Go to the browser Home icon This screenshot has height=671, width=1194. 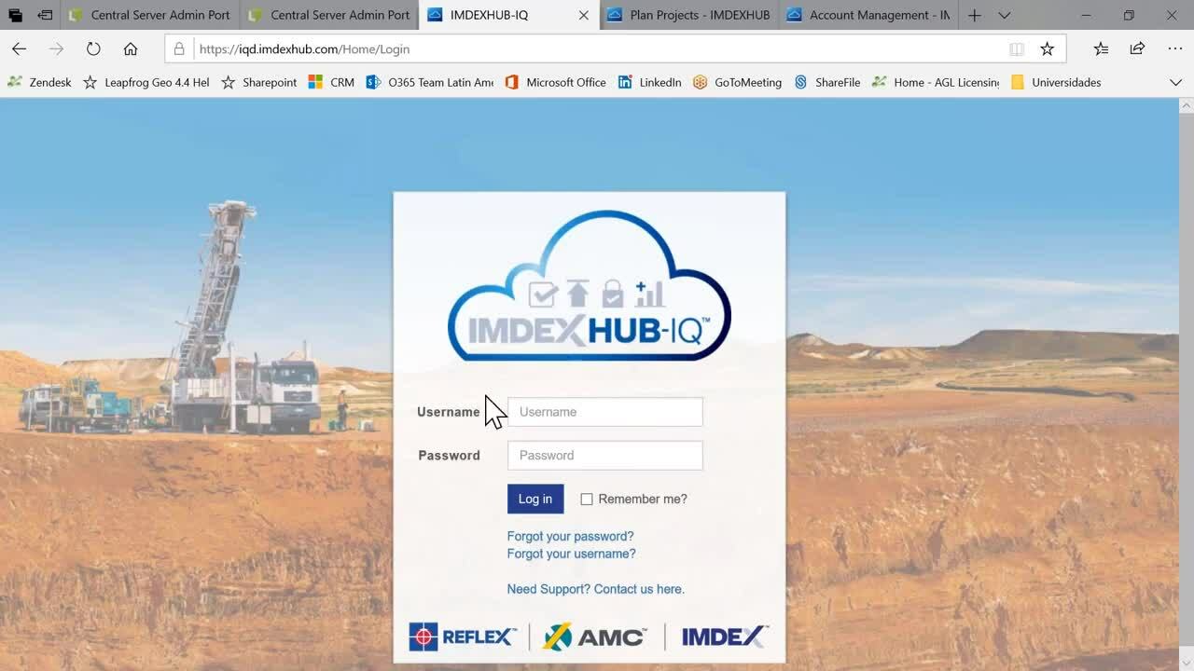click(x=131, y=48)
